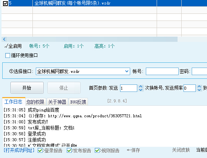Viewport: 207px width, 158px height.
Task: Click the log entry 成功ping给百度
Action: click(31, 110)
